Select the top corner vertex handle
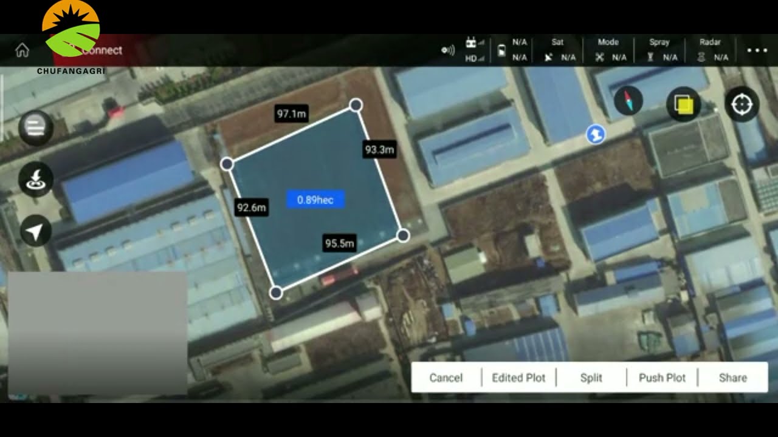Screen dimensions: 778x437 [356, 106]
